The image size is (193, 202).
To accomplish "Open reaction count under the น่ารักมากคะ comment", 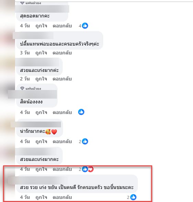I will [83, 141].
